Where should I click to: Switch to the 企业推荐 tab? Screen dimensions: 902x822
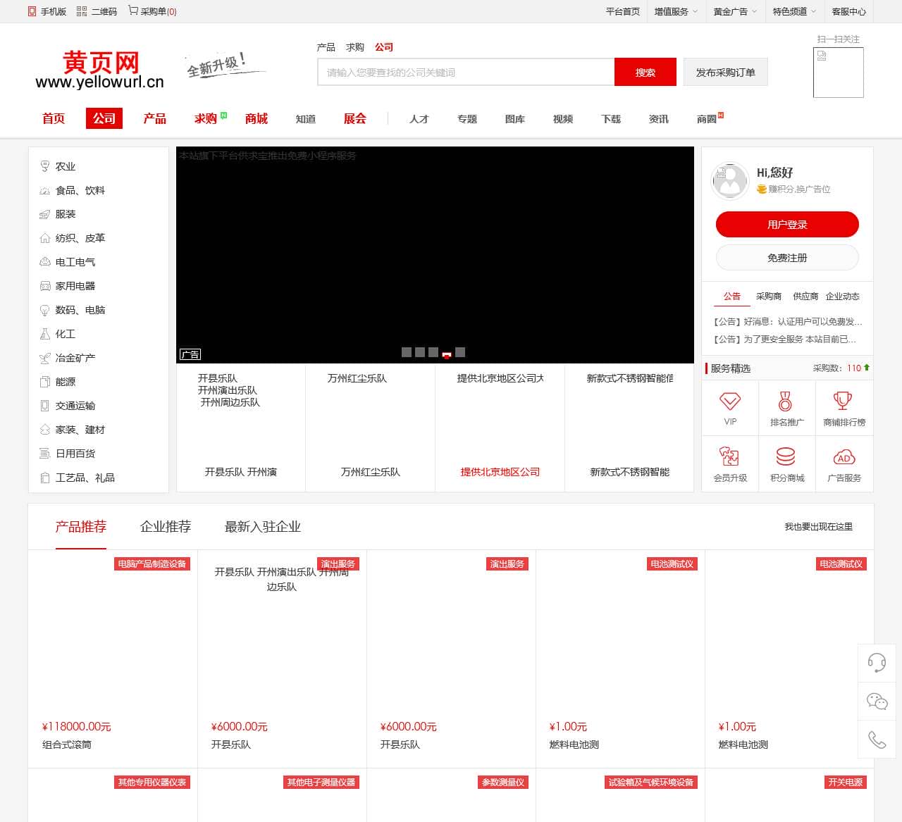coord(166,526)
